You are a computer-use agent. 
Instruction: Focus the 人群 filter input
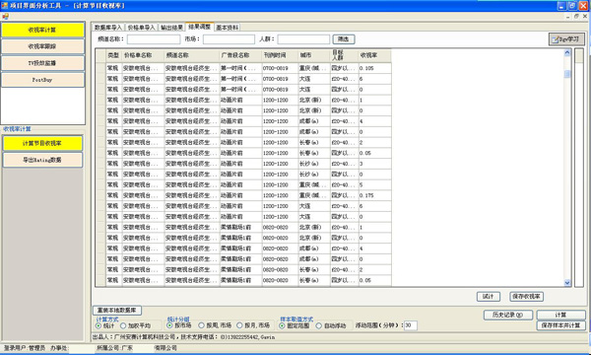[x=303, y=39]
